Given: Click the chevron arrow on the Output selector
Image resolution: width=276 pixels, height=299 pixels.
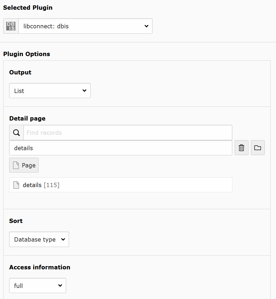Looking at the screenshot, I should [x=84, y=91].
